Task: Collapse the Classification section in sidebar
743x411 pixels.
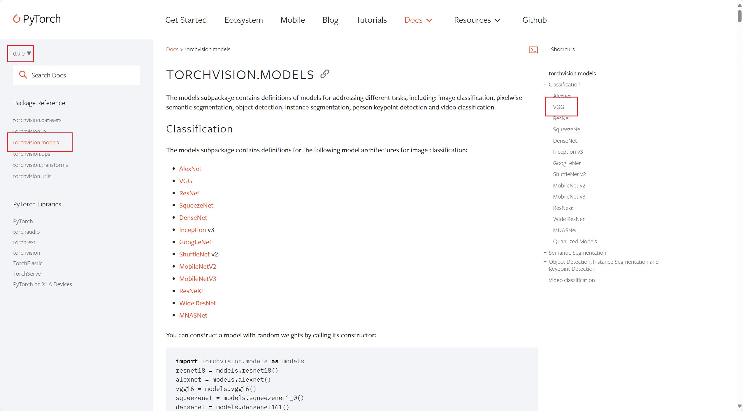Action: tap(545, 84)
